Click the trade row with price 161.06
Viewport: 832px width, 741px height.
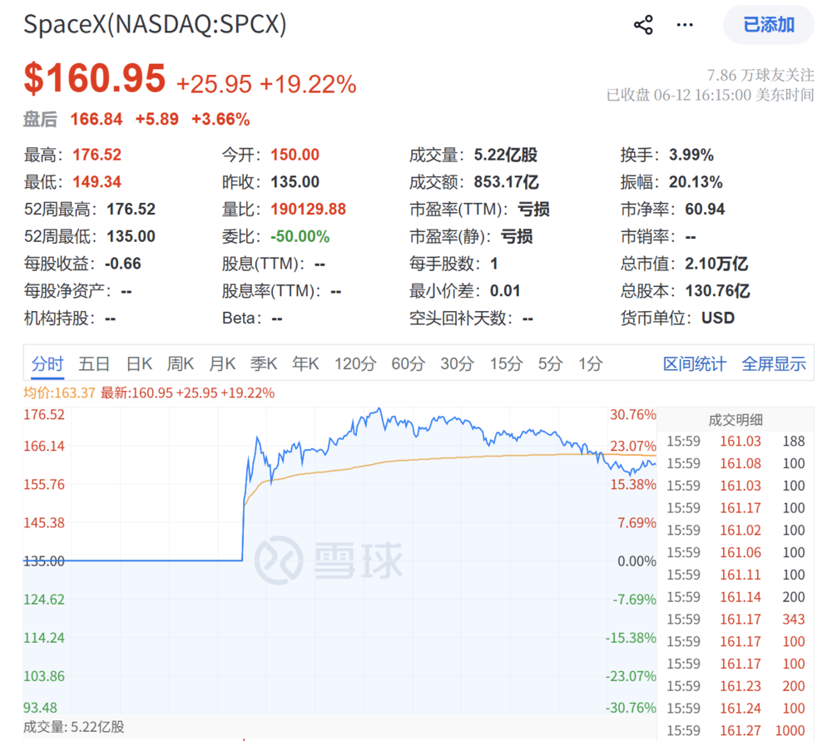point(735,553)
